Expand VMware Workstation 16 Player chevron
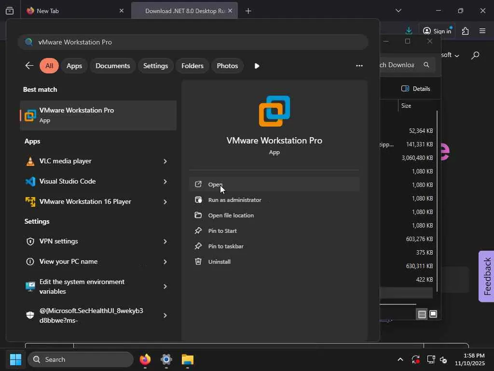 pos(165,201)
